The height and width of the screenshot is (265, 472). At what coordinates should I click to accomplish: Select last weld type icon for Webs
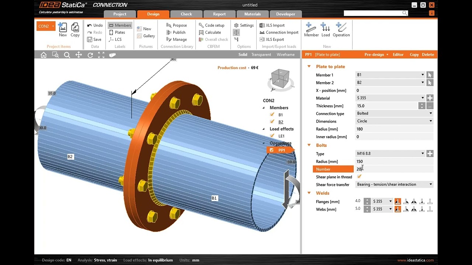point(430,209)
